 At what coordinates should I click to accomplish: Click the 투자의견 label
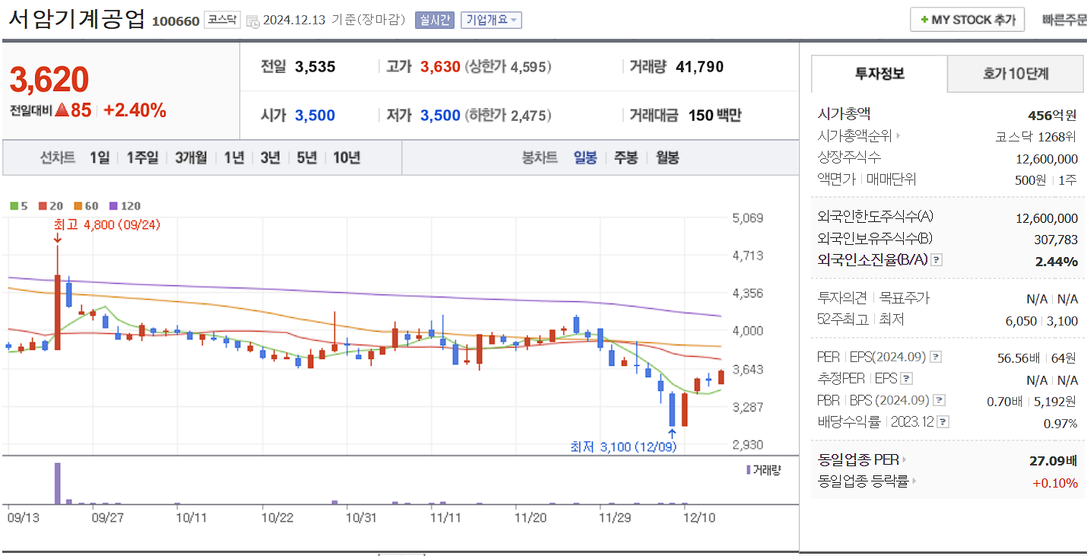point(841,298)
